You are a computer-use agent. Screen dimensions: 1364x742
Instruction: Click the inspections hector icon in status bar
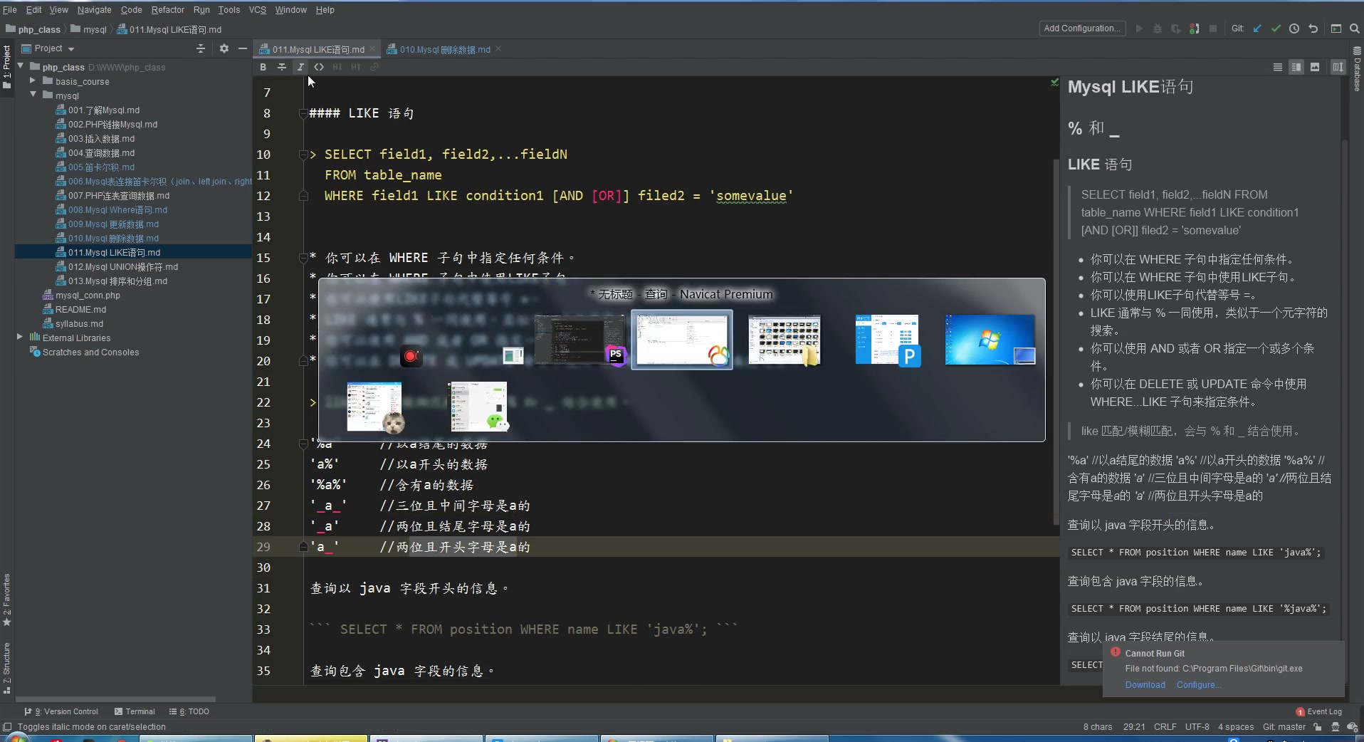[x=1335, y=727]
